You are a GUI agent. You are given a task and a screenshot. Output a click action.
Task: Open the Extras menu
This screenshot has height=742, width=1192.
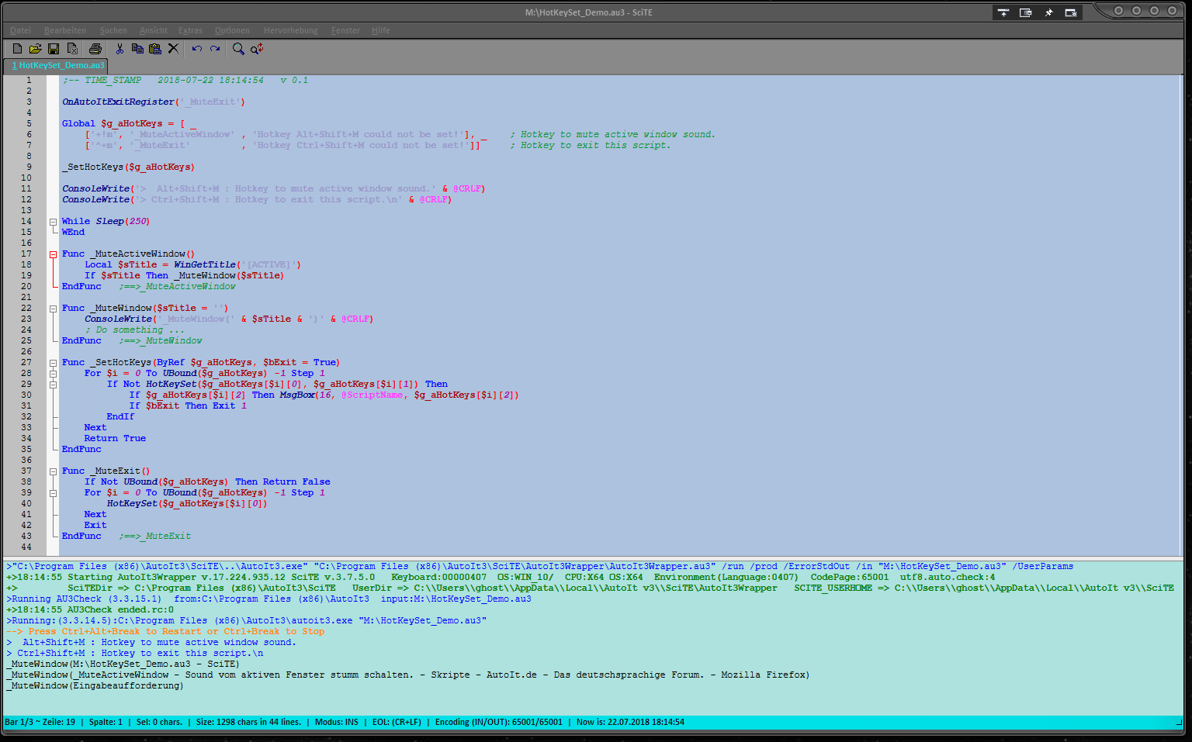pyautogui.click(x=190, y=30)
